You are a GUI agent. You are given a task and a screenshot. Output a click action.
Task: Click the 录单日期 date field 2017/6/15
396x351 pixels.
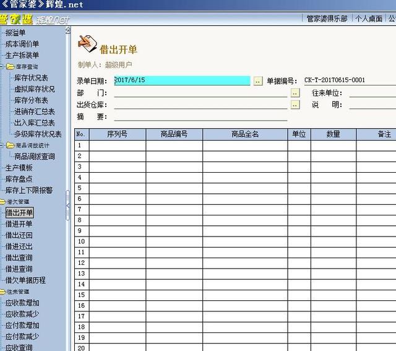pos(182,80)
